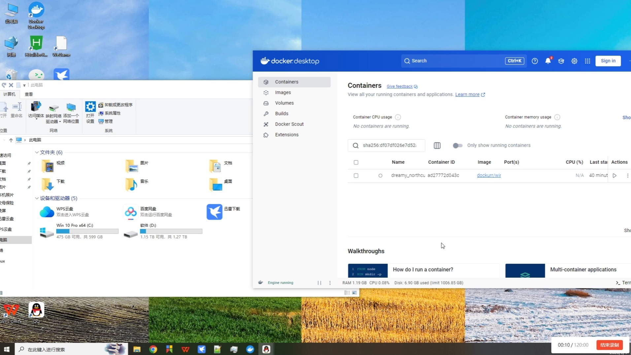
Task: Start the dreamy_northcutt container
Action: (614, 176)
